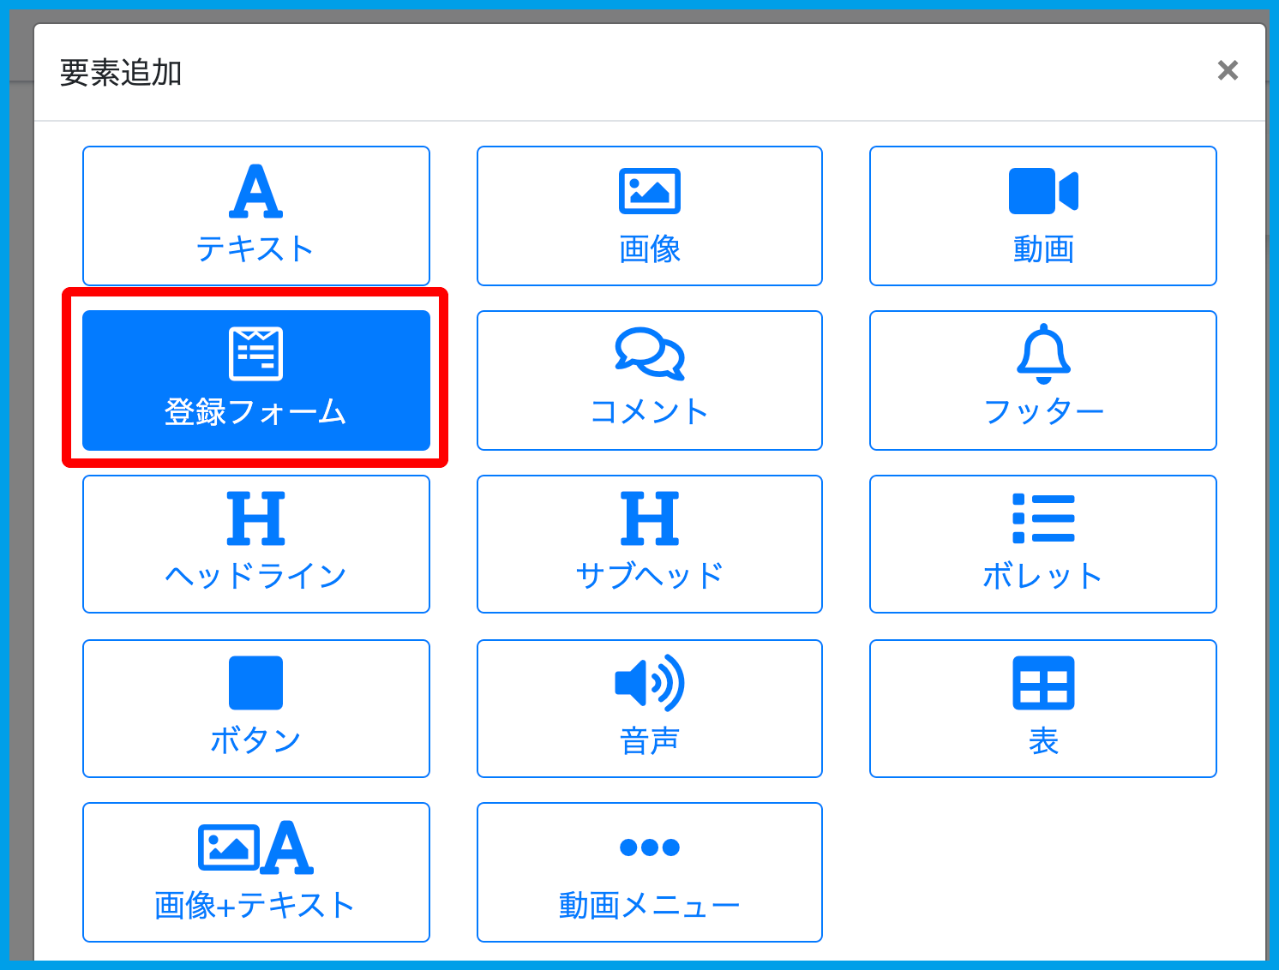Click the bell icon for フッター

(x=1042, y=353)
